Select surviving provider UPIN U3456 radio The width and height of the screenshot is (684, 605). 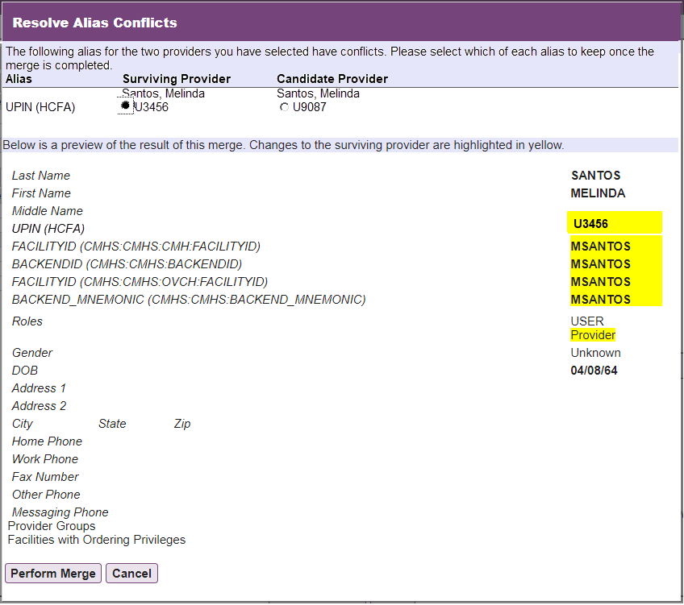pos(126,106)
